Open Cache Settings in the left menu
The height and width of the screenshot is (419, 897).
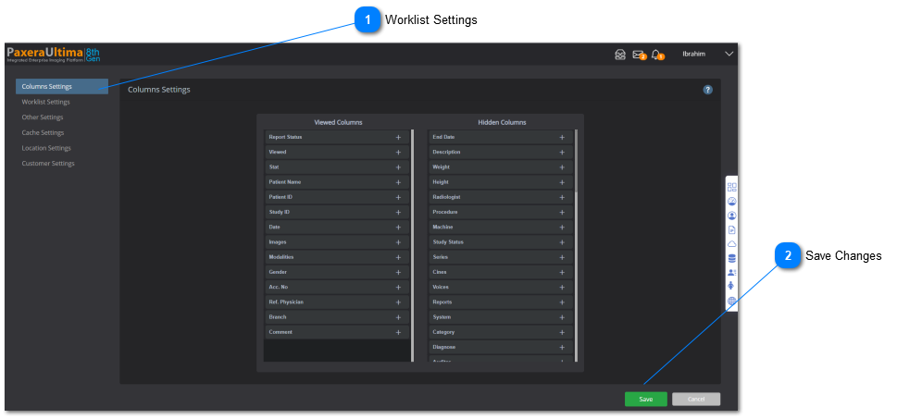pyautogui.click(x=43, y=132)
